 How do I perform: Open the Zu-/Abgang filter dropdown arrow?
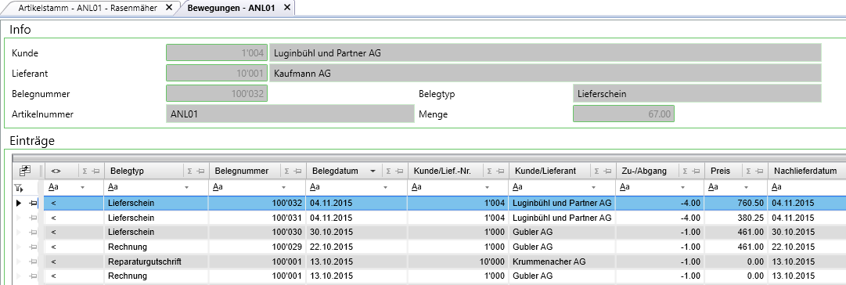[x=683, y=188]
